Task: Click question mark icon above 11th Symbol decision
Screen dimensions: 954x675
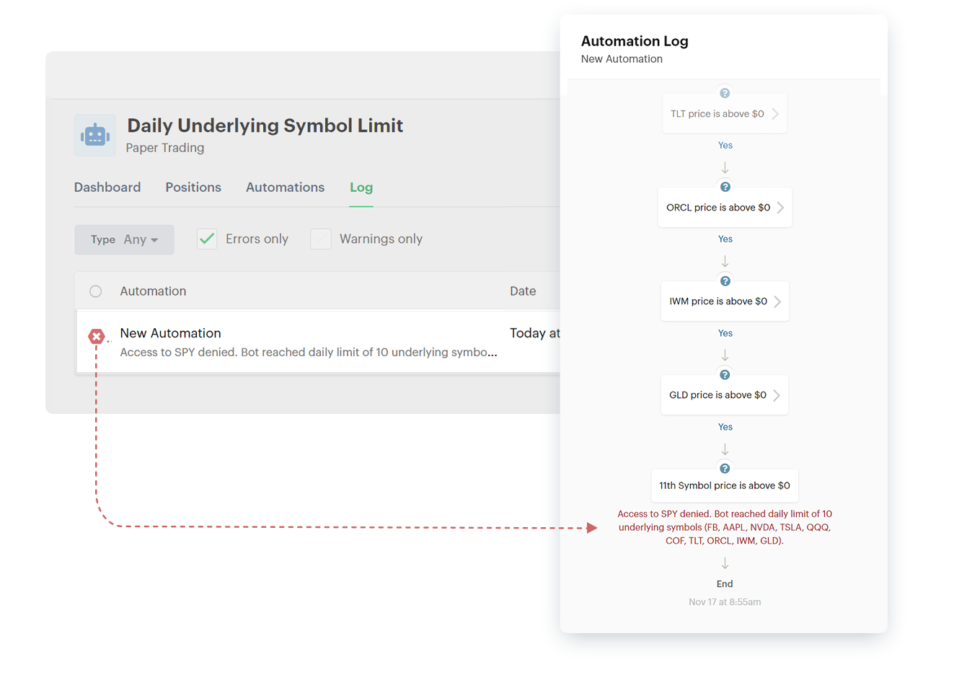Action: tap(725, 469)
